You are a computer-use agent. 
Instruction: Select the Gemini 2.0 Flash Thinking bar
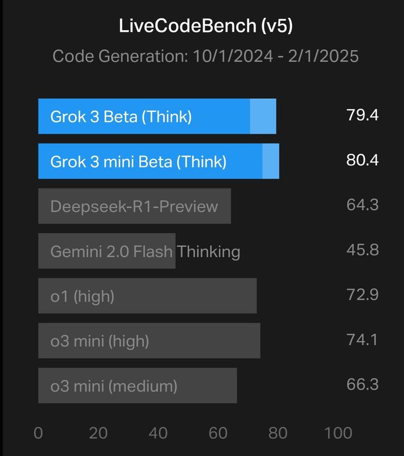pos(107,251)
